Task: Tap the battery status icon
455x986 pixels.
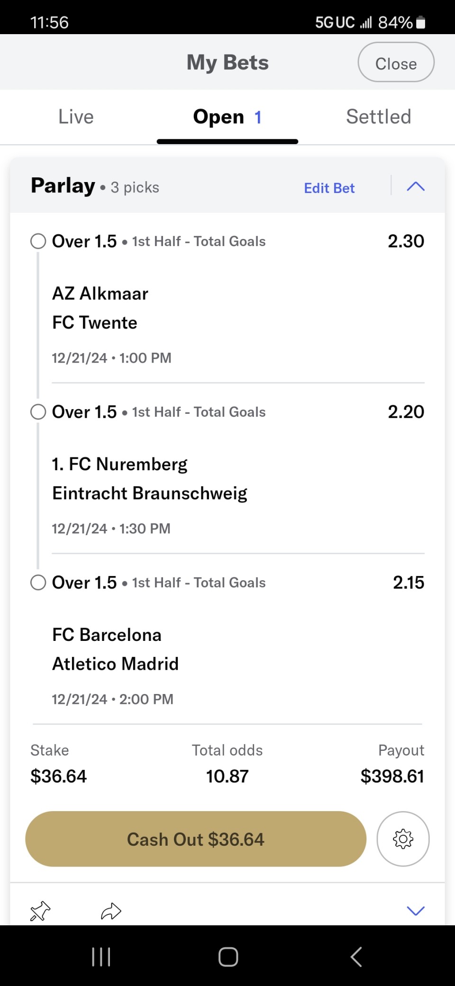Action: [420, 22]
